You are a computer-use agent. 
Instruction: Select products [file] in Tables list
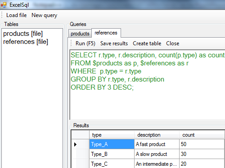23,34
